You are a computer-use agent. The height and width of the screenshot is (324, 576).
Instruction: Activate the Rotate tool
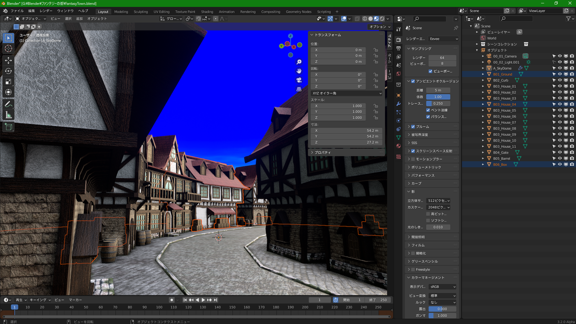click(7, 72)
